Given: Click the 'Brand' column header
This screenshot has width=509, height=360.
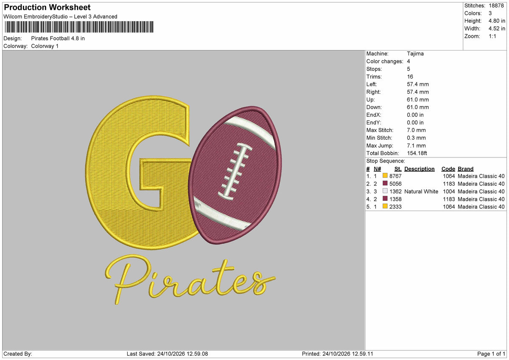Looking at the screenshot, I should (466, 169).
